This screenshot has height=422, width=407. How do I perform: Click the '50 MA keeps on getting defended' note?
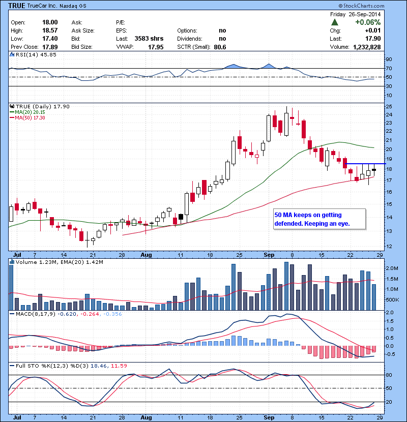pos(319,219)
